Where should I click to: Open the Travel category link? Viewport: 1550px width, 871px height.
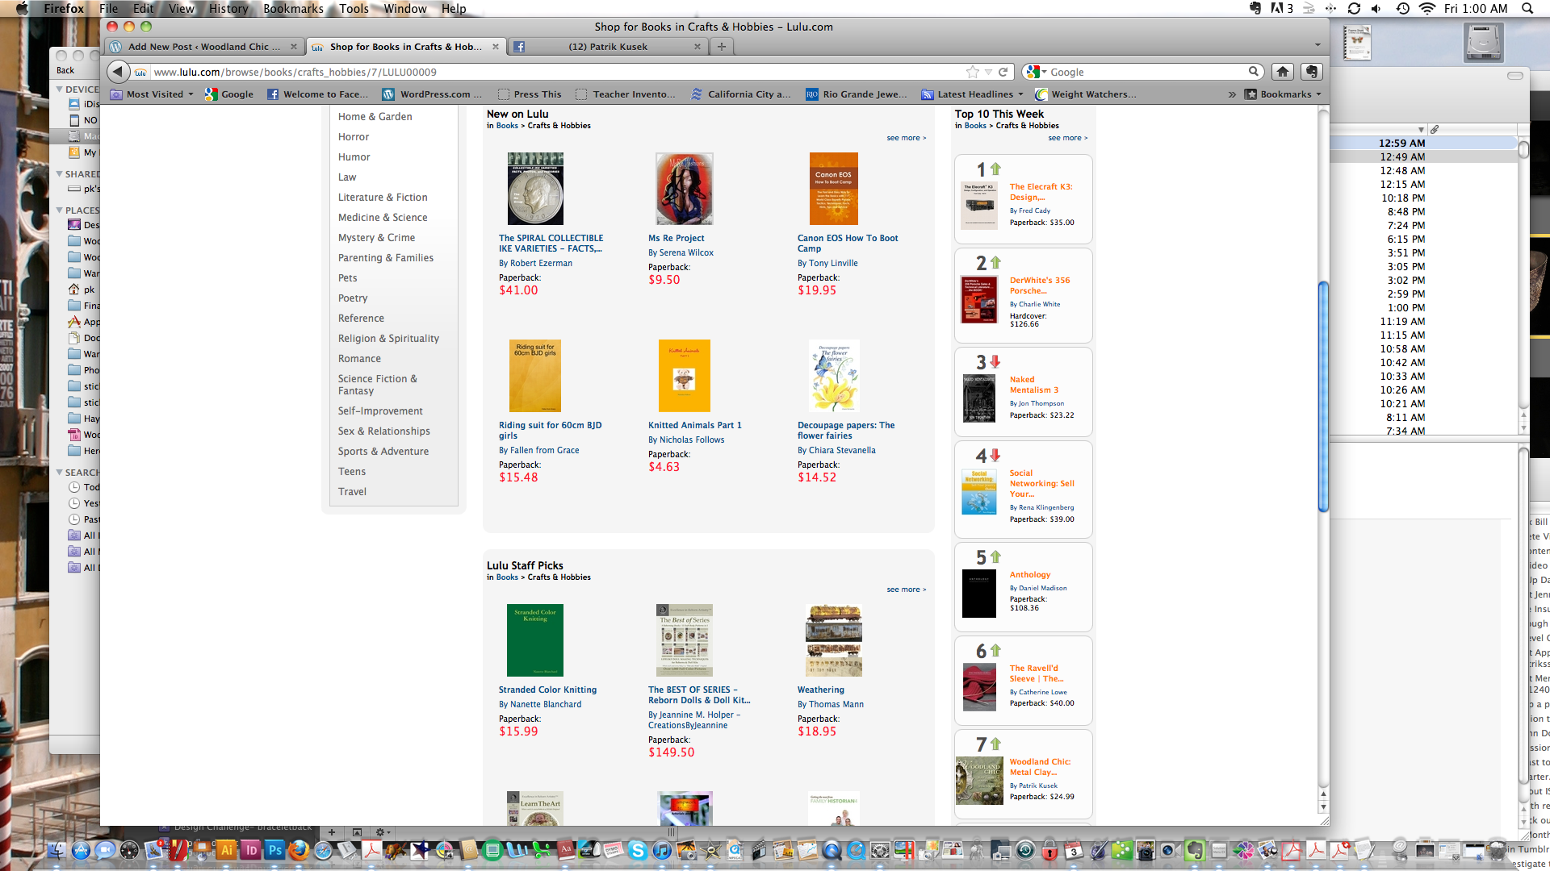click(352, 492)
